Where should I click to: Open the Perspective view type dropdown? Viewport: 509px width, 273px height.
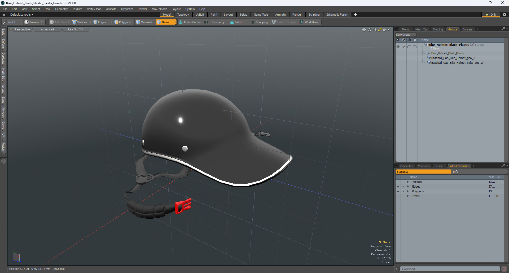click(22, 30)
